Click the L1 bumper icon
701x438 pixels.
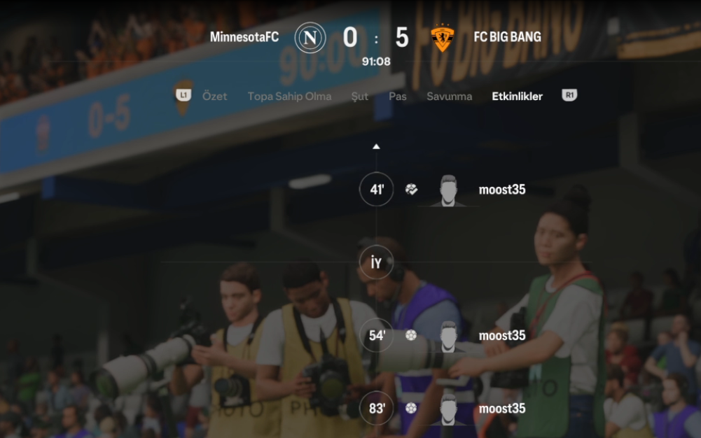183,95
